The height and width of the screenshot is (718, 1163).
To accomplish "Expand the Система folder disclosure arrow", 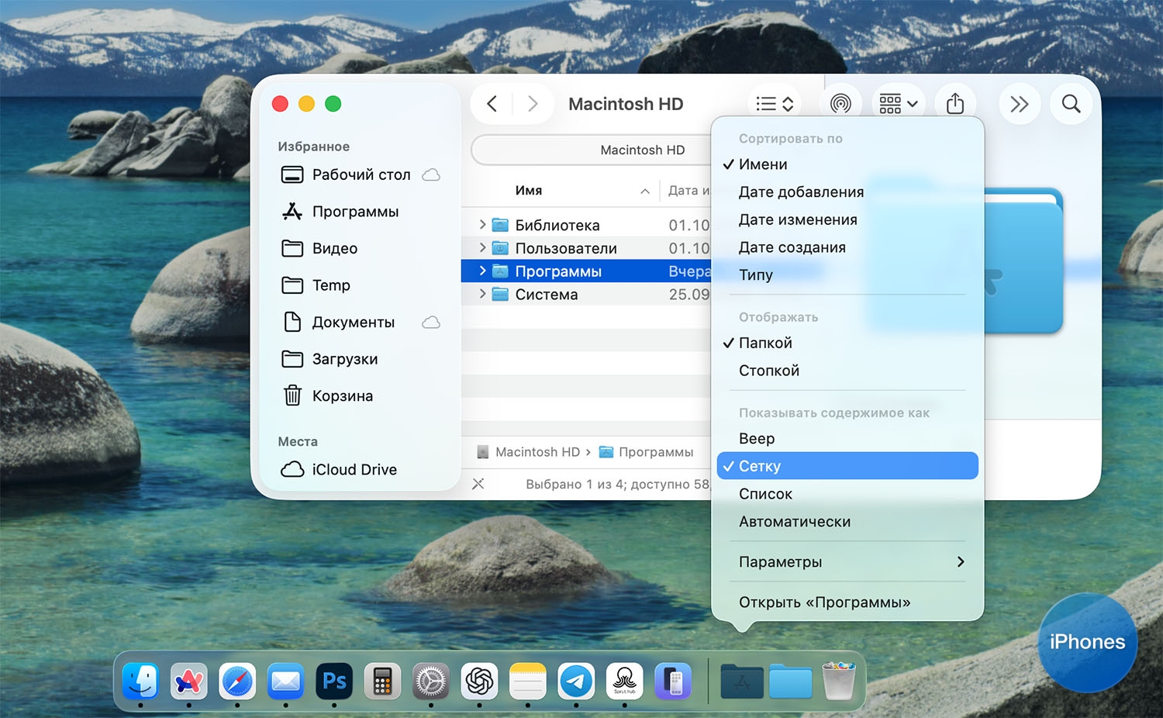I will pos(482,294).
